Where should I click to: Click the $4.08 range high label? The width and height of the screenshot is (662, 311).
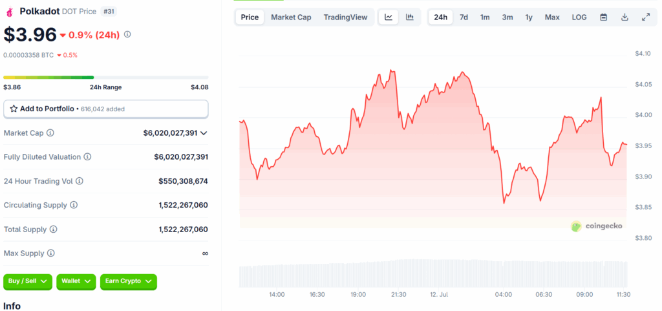pyautogui.click(x=200, y=87)
